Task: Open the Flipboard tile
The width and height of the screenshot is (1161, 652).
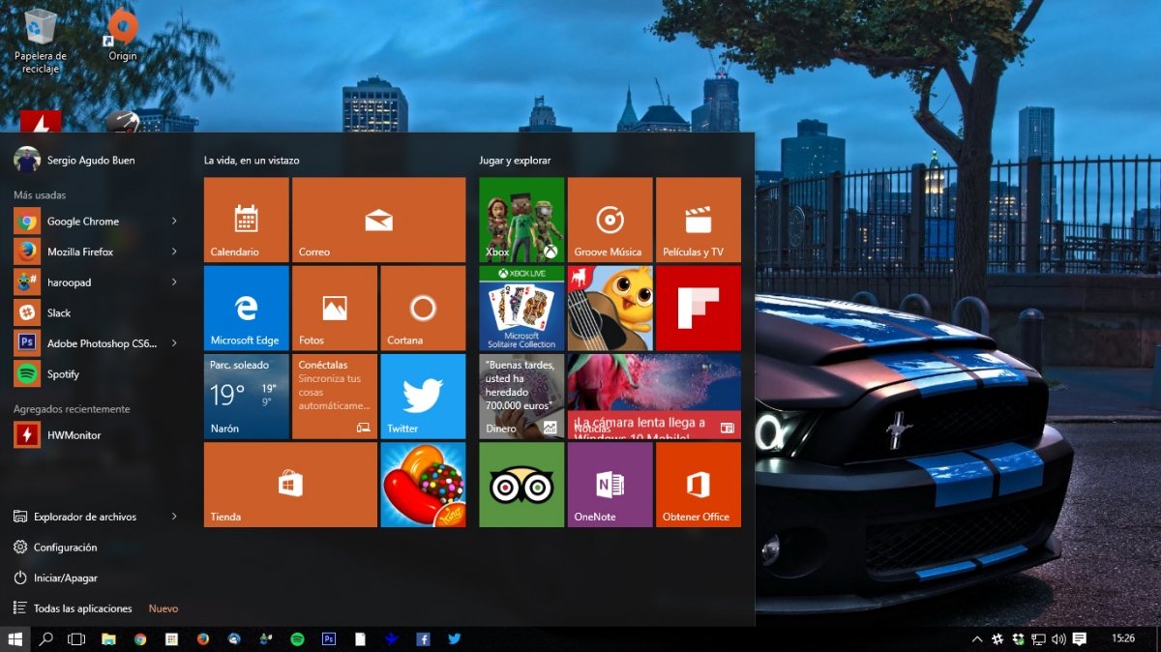Action: coord(699,309)
